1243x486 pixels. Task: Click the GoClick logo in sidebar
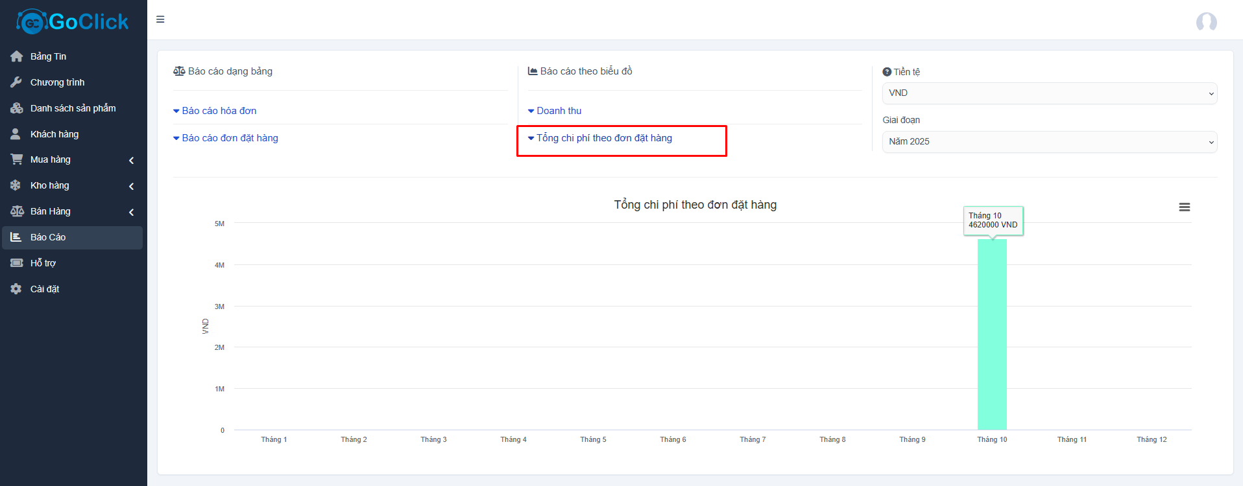tap(73, 22)
